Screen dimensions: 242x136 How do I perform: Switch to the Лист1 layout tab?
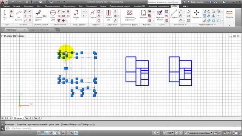pyautogui.click(x=28, y=118)
